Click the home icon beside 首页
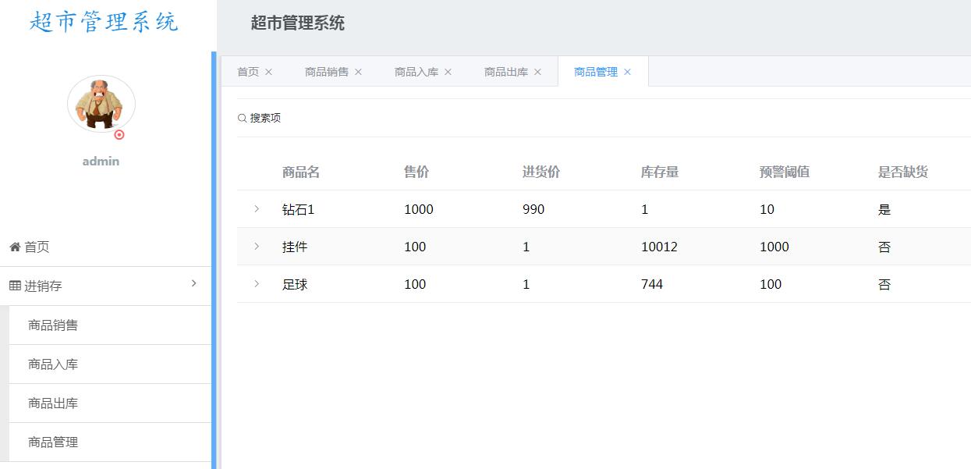This screenshot has height=469, width=971. 15,247
